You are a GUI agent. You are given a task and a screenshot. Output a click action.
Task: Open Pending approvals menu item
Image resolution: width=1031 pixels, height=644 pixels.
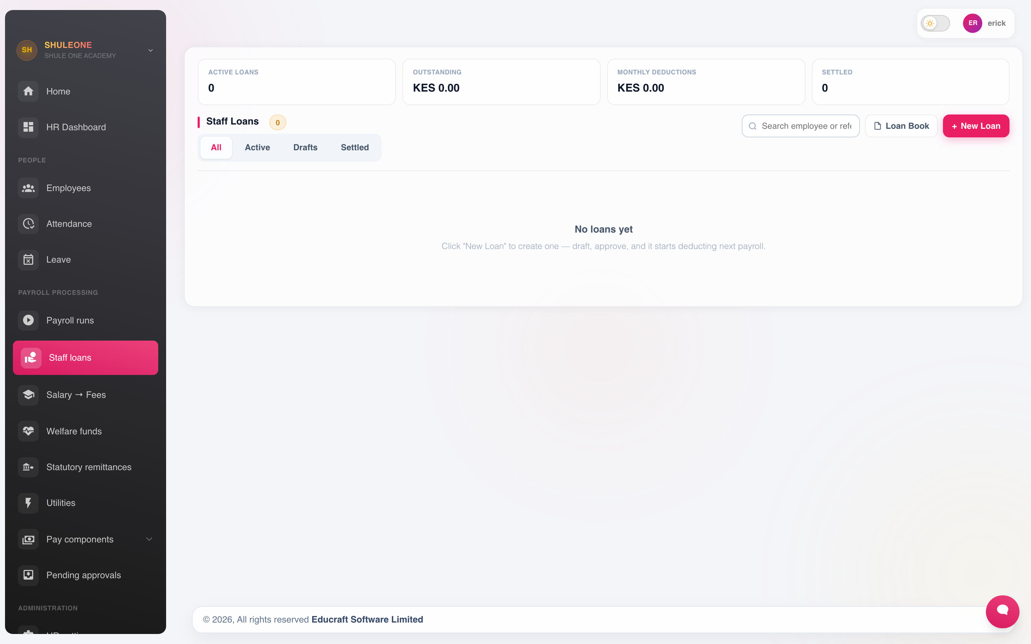tap(86, 575)
